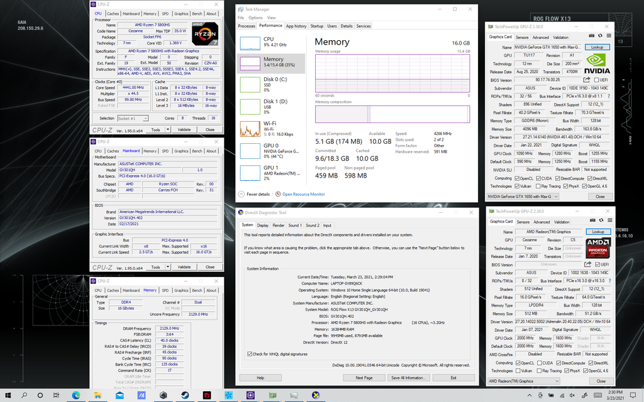
Task: Open Resource Monitor link in Task Manager
Action: [304, 194]
